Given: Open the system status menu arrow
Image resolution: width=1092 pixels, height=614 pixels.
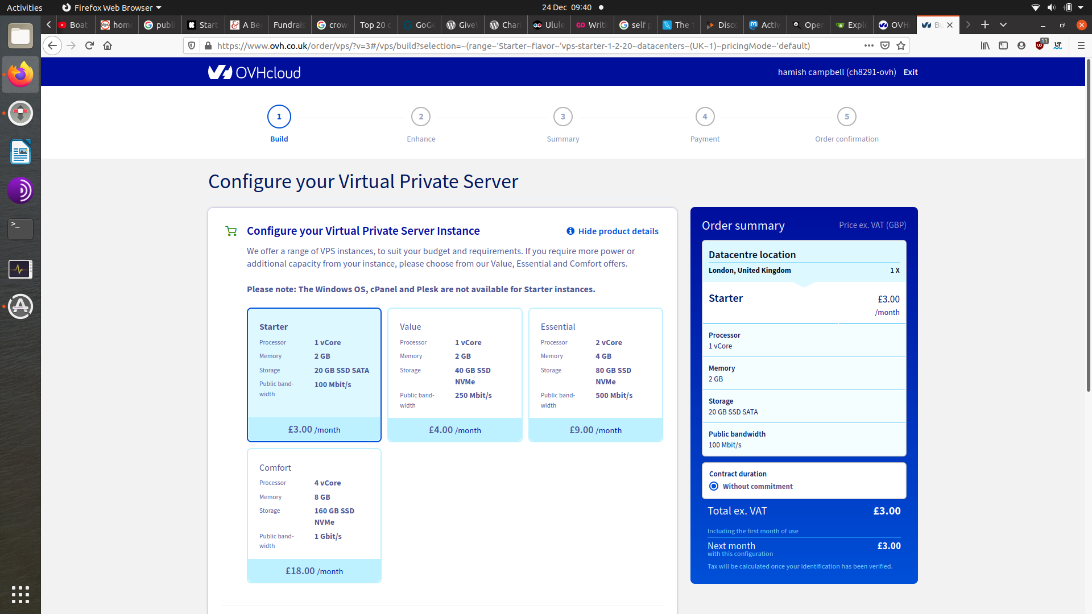Looking at the screenshot, I should [1081, 7].
